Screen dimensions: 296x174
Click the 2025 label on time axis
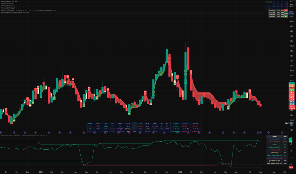(41, 172)
